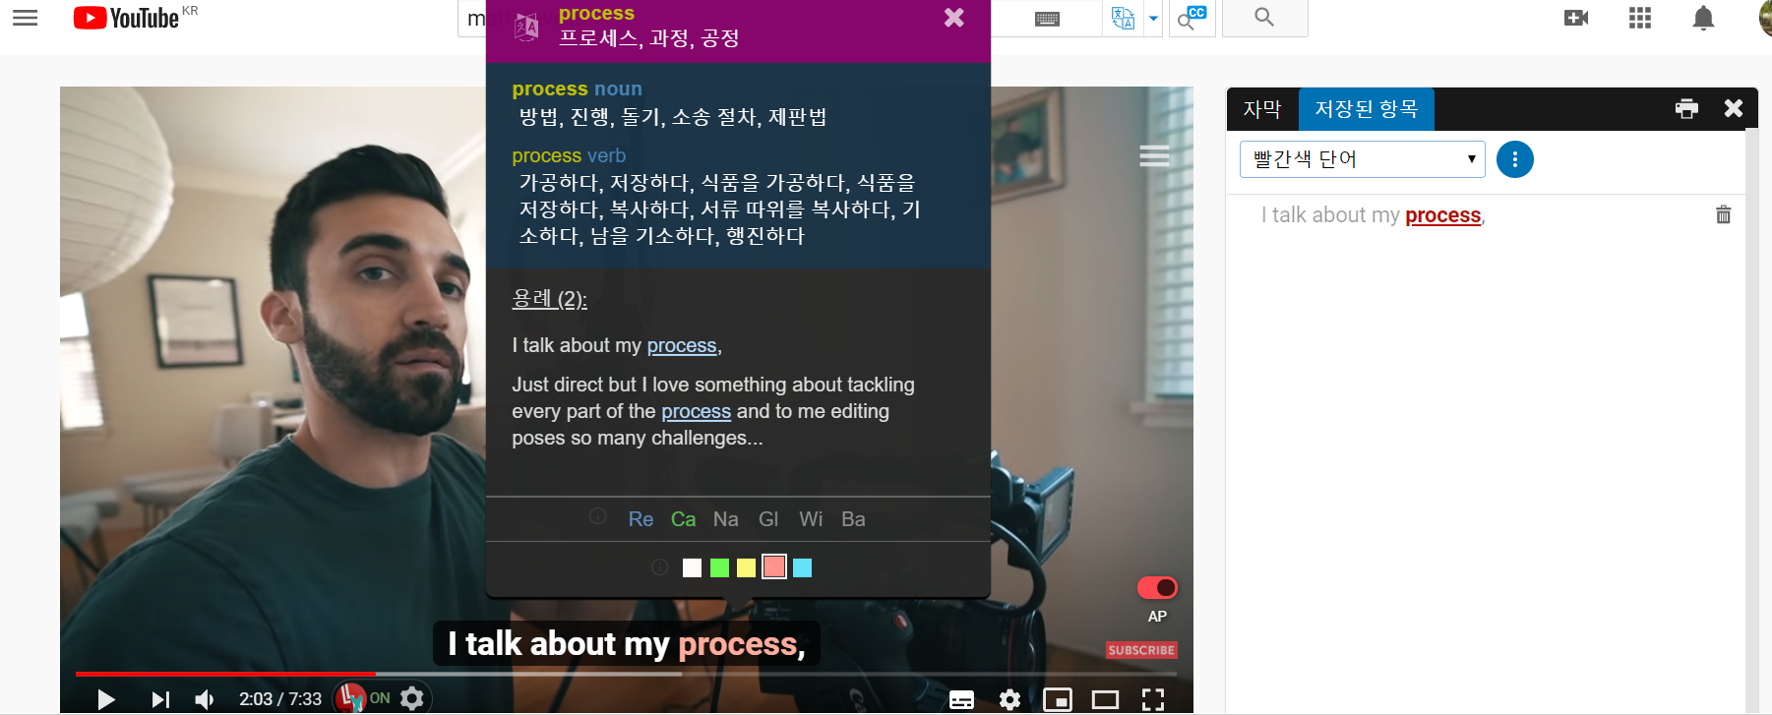Open the notifications bell

(x=1703, y=18)
